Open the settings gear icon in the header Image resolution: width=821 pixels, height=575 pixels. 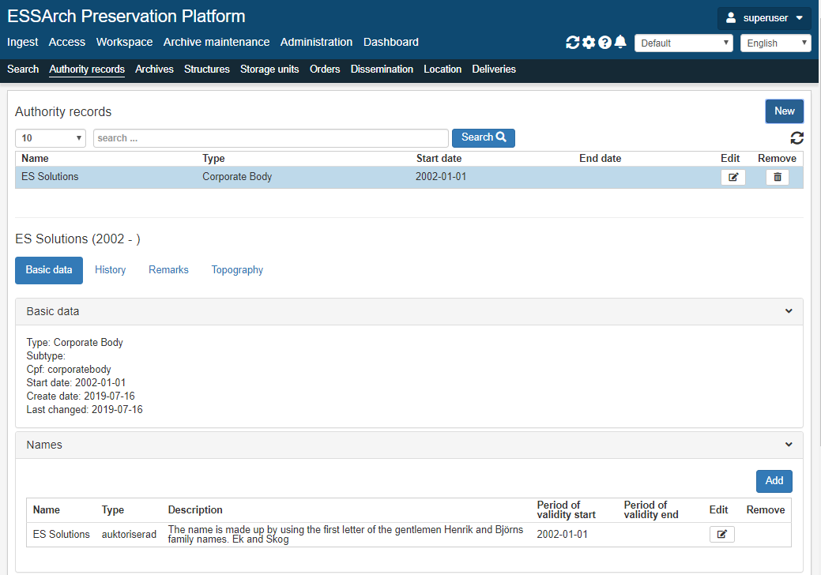[x=589, y=43]
